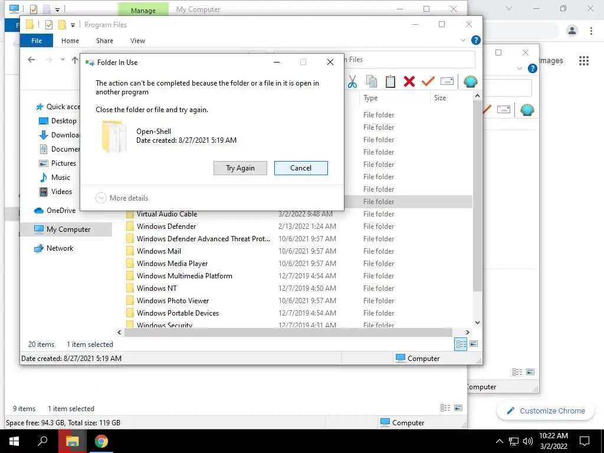Viewport: 604px width, 453px height.
Task: Click the red X delete icon
Action: tap(409, 81)
